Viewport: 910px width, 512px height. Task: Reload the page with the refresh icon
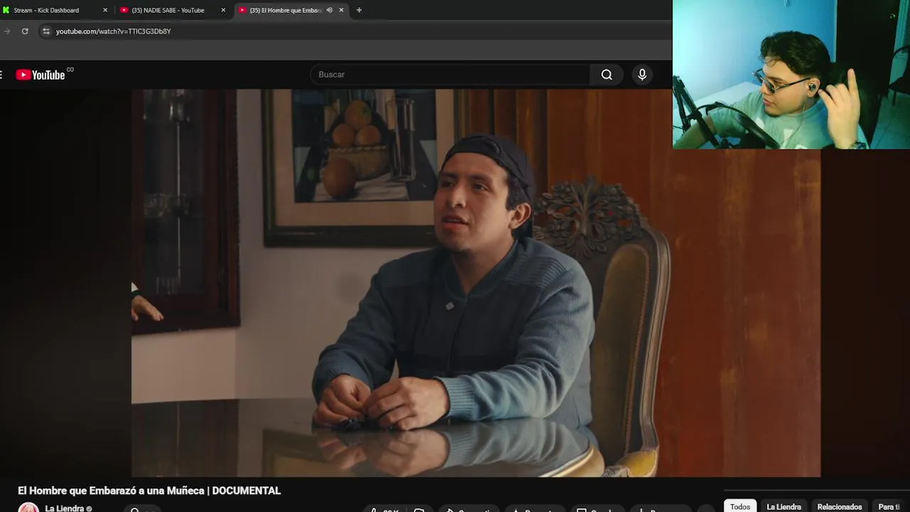(25, 31)
